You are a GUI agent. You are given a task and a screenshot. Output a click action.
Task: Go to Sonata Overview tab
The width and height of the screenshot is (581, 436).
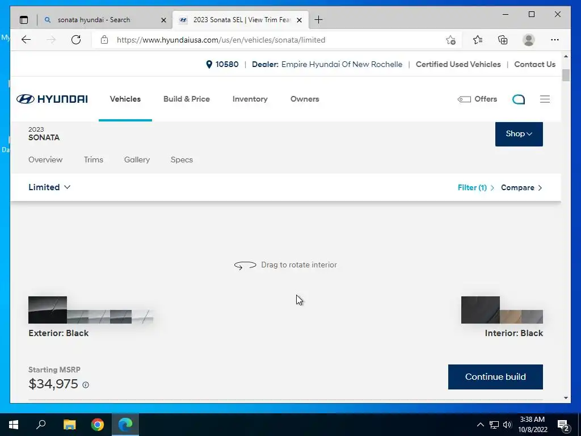click(45, 160)
